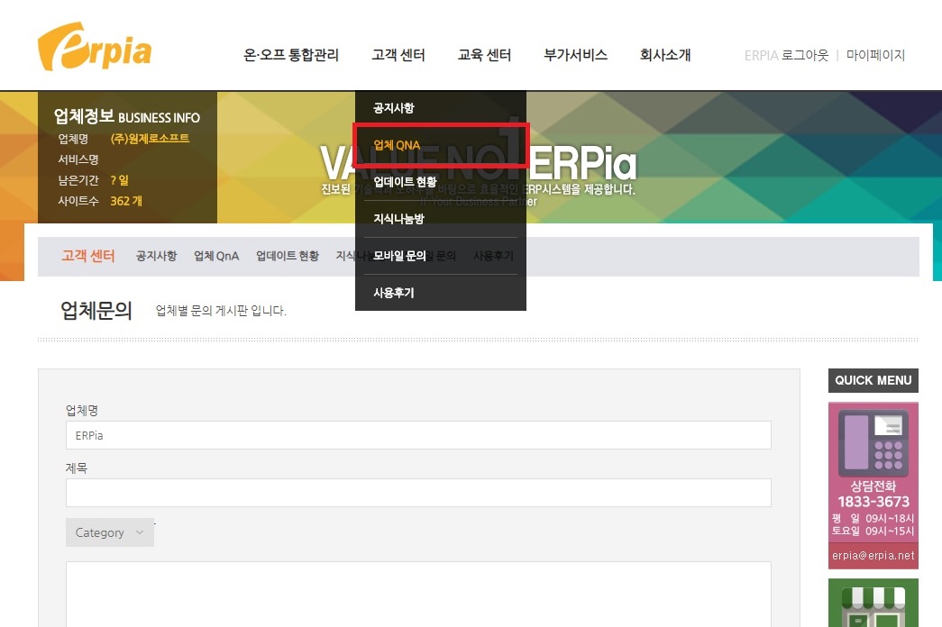Focus the 업체명 input field

pos(418,435)
